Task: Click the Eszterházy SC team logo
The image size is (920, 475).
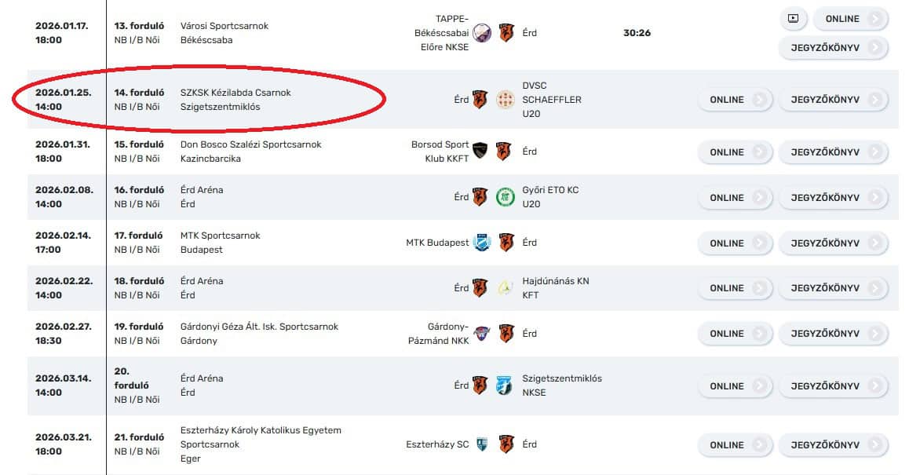Action: tap(482, 444)
